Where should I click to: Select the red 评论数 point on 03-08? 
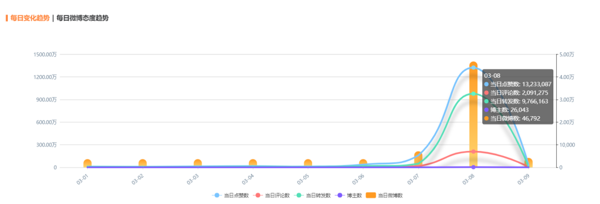pyautogui.click(x=473, y=152)
